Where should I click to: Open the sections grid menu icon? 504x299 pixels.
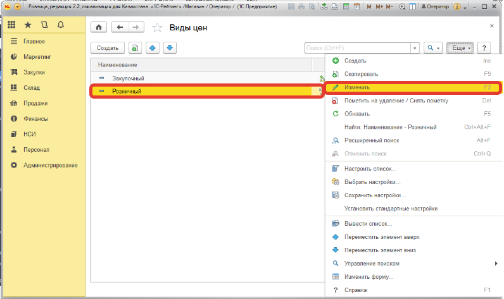click(x=11, y=25)
